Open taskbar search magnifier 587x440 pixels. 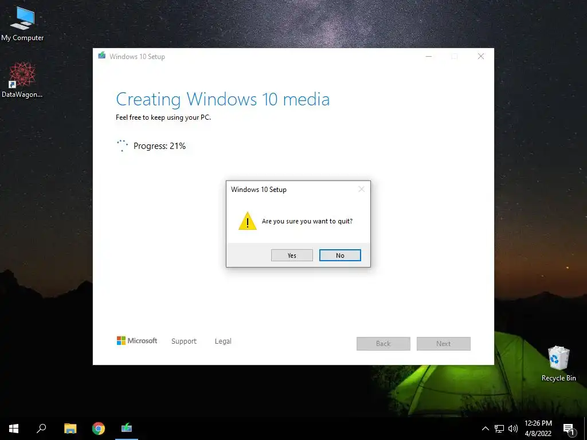[x=41, y=429]
